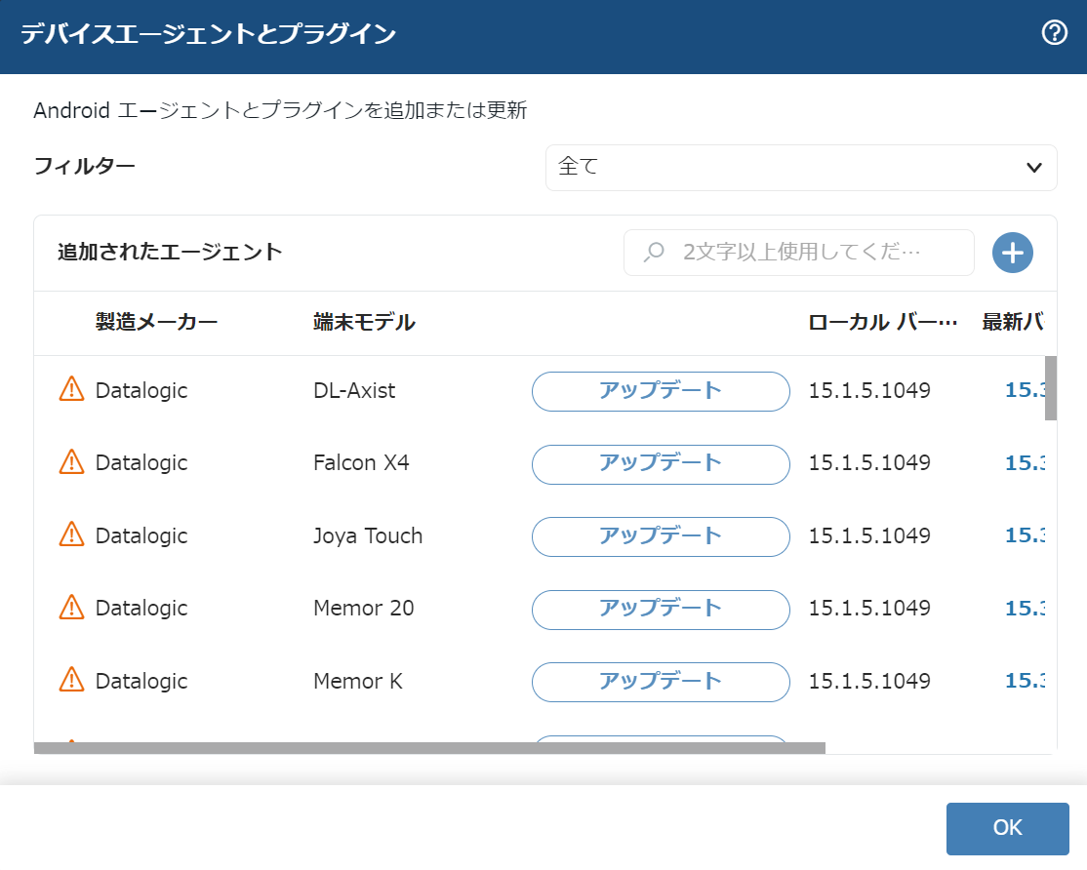Click warning icon for Falcon X4 row
Viewport: 1087px width, 870px height.
pyautogui.click(x=71, y=462)
